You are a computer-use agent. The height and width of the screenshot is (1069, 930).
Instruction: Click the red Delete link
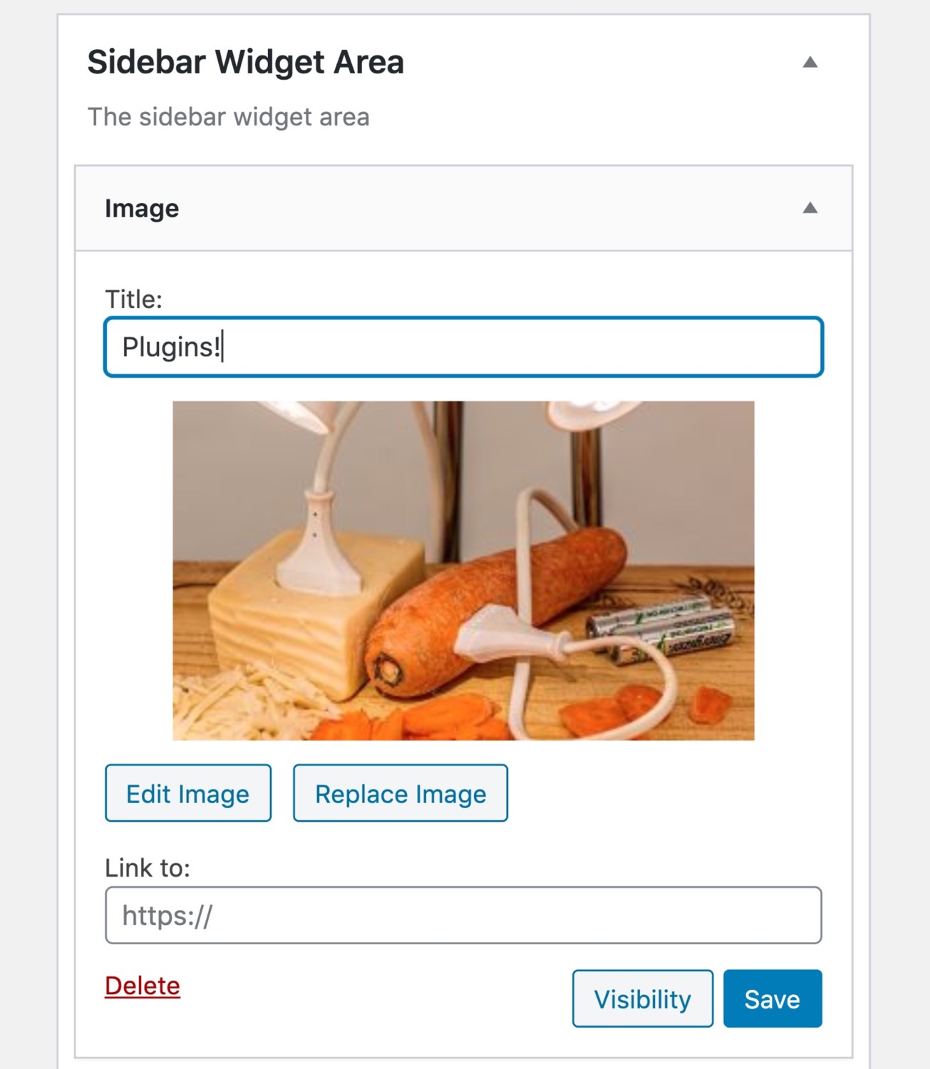pyautogui.click(x=142, y=986)
